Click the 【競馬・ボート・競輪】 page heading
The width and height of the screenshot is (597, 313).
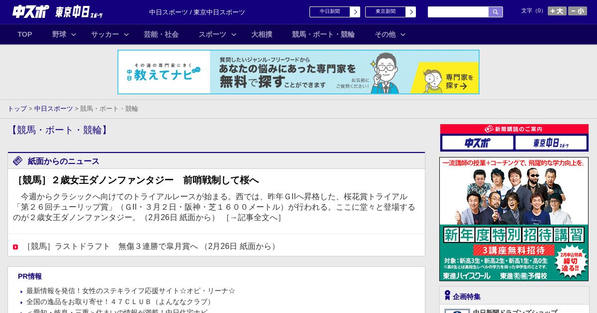point(59,130)
